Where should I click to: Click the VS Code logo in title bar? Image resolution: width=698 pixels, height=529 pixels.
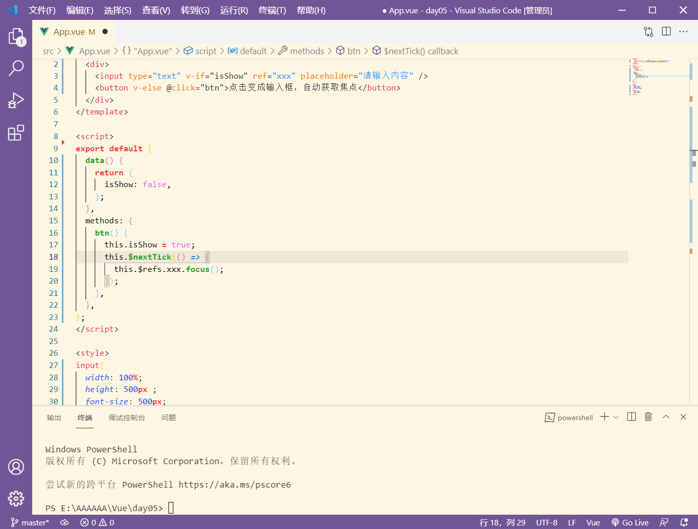tap(12, 10)
